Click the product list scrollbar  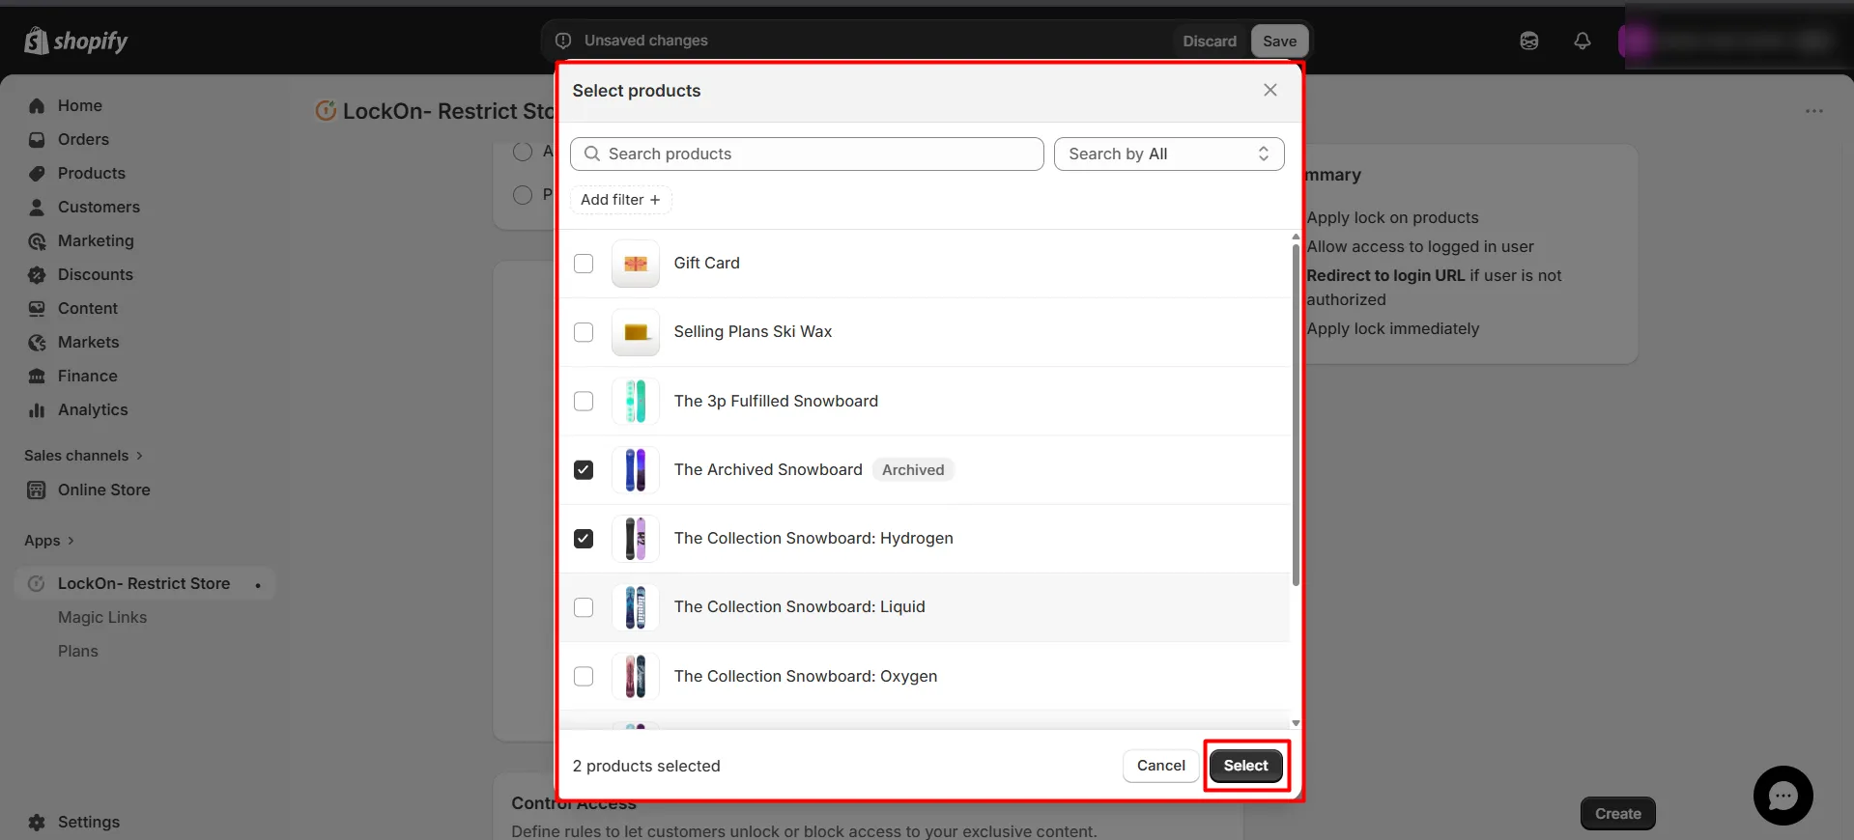(1296, 415)
